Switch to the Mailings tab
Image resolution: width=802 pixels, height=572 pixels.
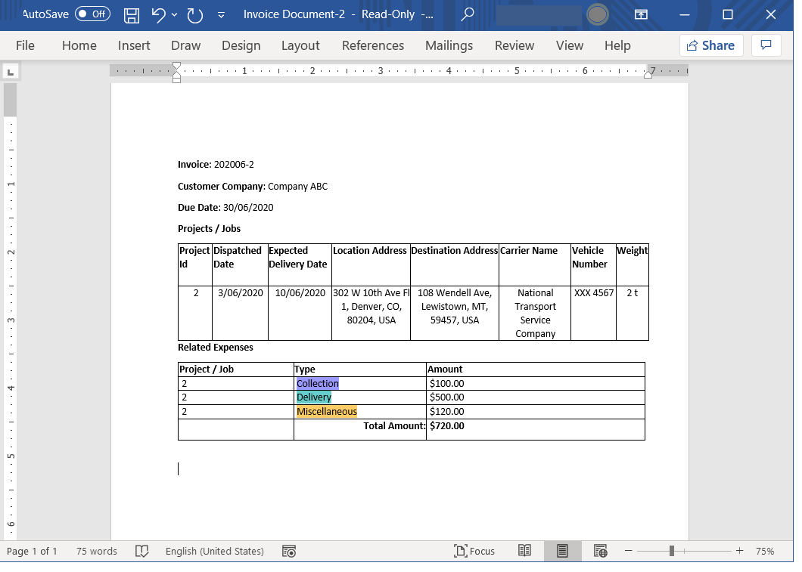(x=449, y=45)
